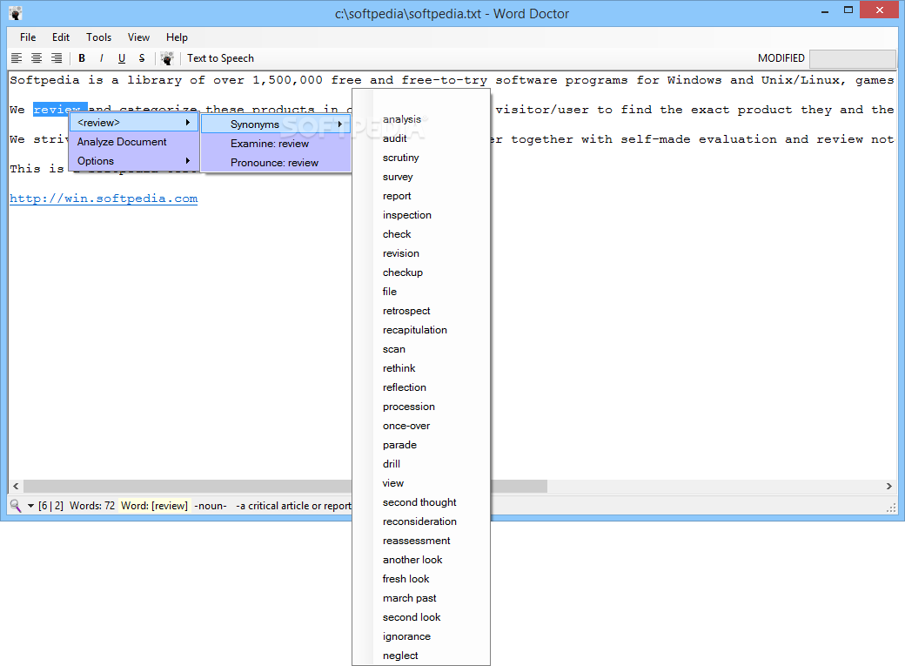Click the Word Doctor toolbar icon
This screenshot has height=666, width=905.
click(167, 57)
